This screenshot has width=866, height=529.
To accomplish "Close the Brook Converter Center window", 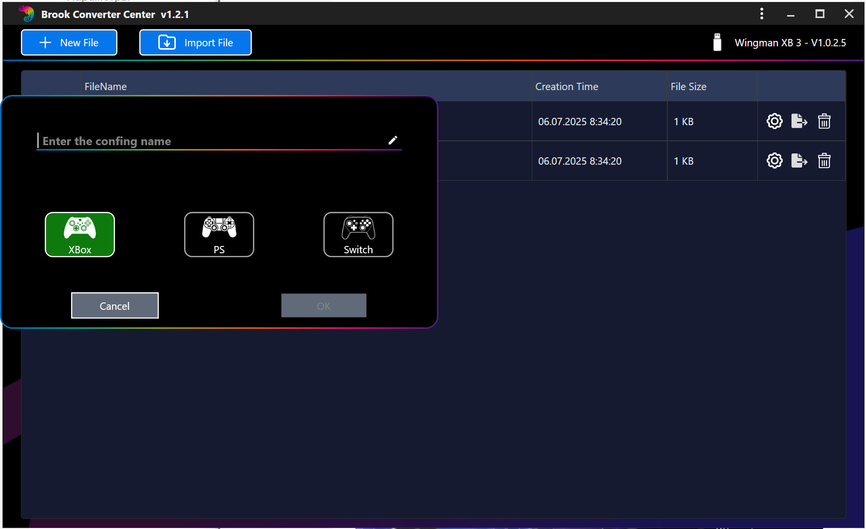I will 849,14.
